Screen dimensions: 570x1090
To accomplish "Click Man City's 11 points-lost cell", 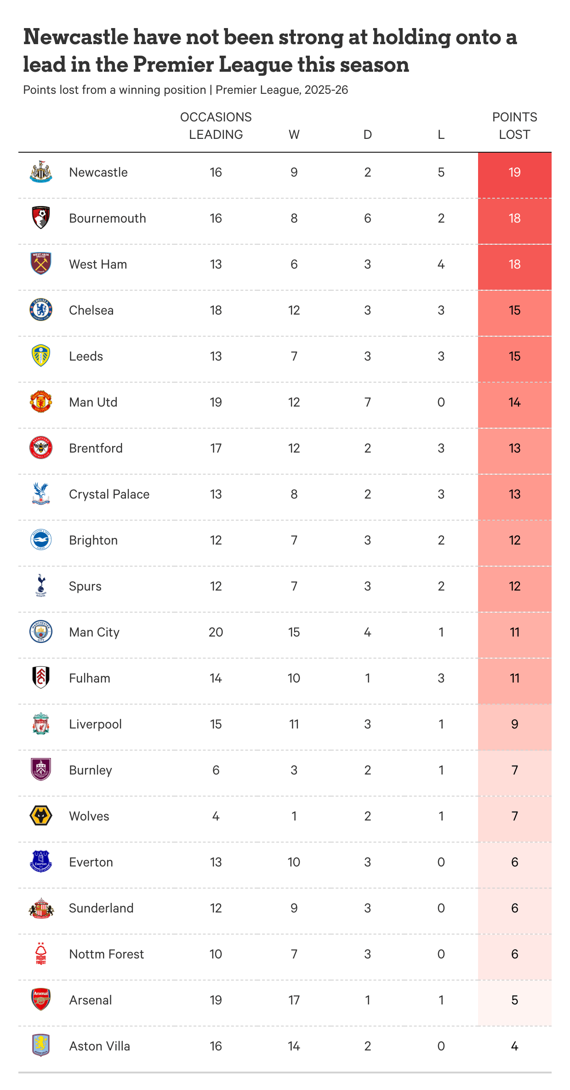I will pos(514,632).
